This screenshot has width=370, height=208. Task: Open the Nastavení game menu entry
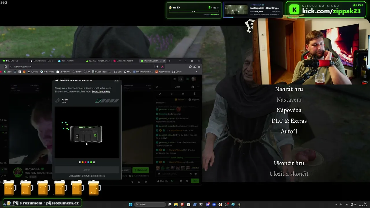(x=289, y=100)
